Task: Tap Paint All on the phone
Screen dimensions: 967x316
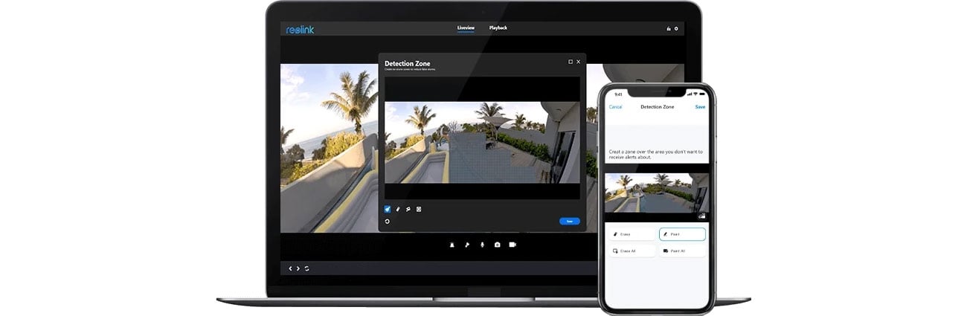Action: (683, 251)
